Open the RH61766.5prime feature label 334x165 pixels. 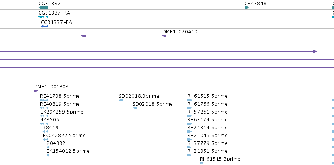(x=207, y=104)
